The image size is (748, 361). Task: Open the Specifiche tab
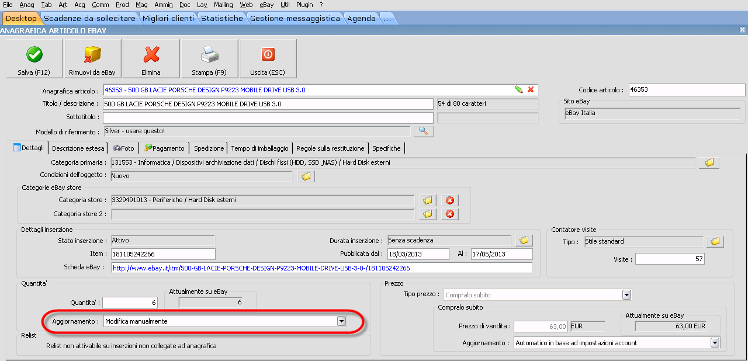coord(386,148)
